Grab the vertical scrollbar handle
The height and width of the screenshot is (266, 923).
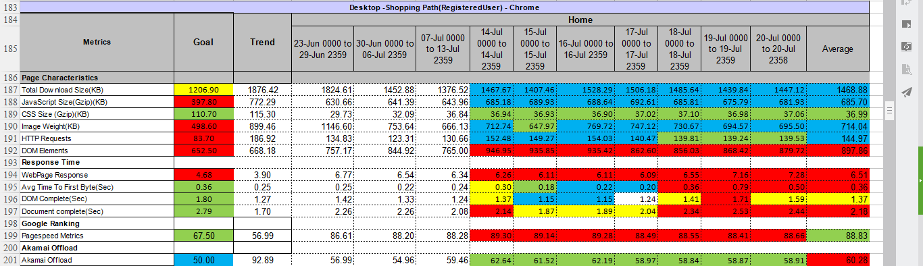pos(890,109)
